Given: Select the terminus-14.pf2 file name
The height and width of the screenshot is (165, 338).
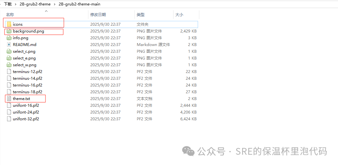Looking at the screenshot, I should click(x=27, y=78).
